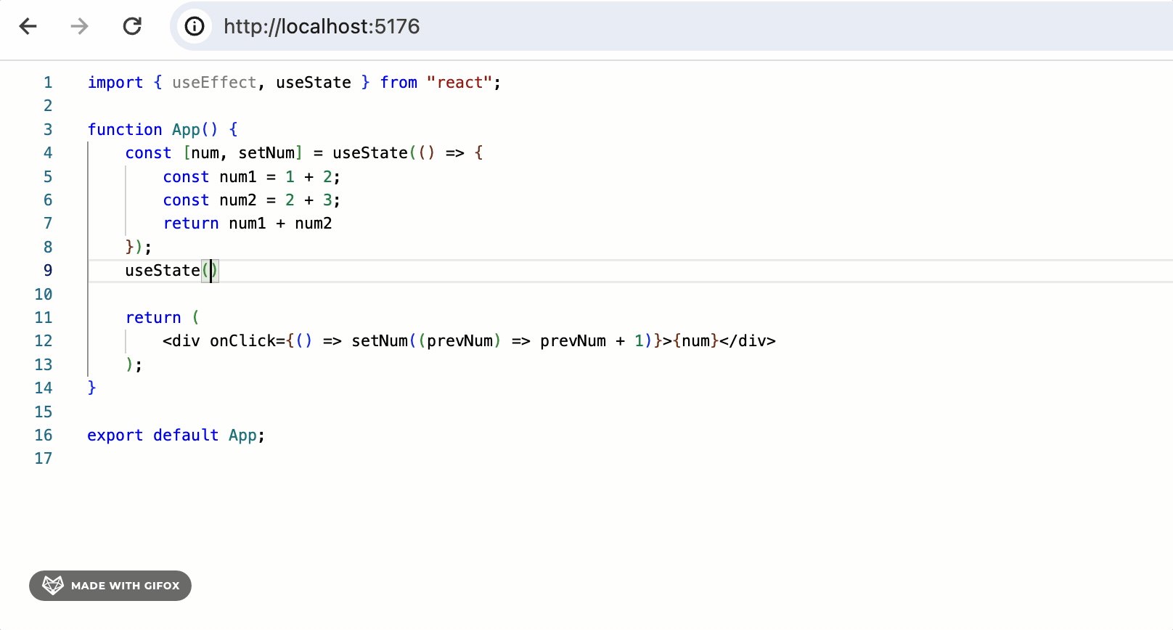The width and height of the screenshot is (1173, 630).
Task: Click the browser back arrow
Action: [x=28, y=27]
